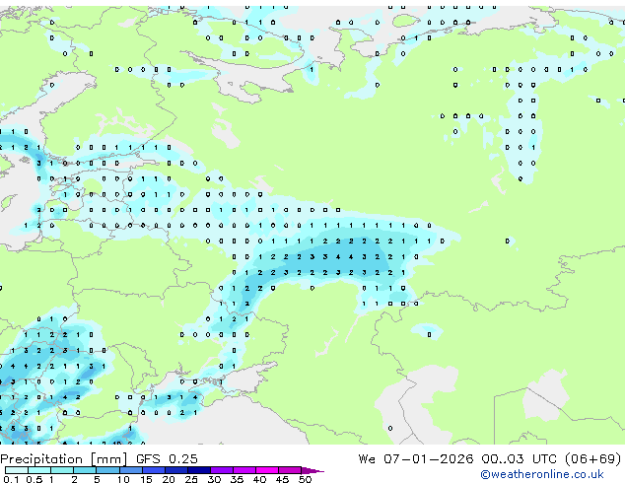The image size is (625, 483).
Task: Select the 20–25 mm legend color box
Action: tap(176, 470)
